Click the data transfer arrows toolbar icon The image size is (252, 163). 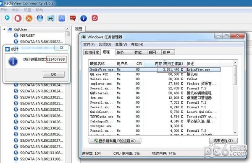coord(51,18)
